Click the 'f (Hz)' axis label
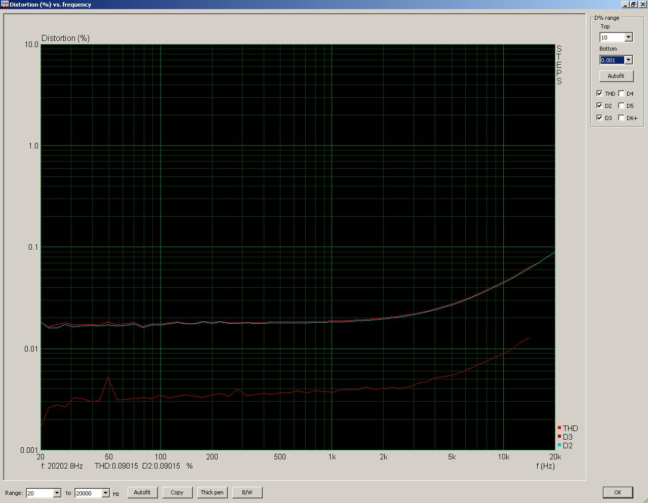Image resolution: width=648 pixels, height=503 pixels. click(x=546, y=466)
